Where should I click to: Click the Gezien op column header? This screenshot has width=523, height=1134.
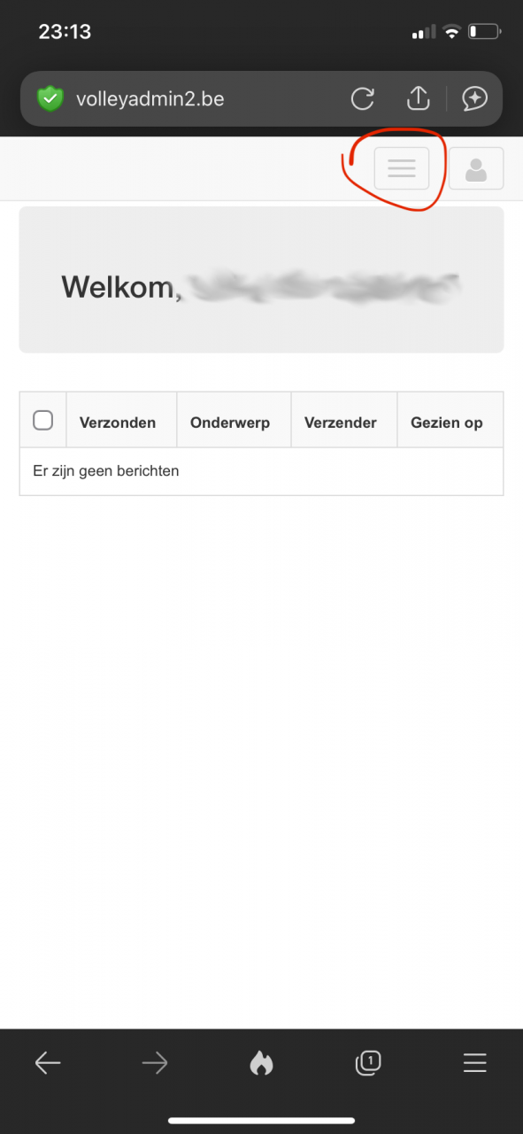[x=447, y=423]
